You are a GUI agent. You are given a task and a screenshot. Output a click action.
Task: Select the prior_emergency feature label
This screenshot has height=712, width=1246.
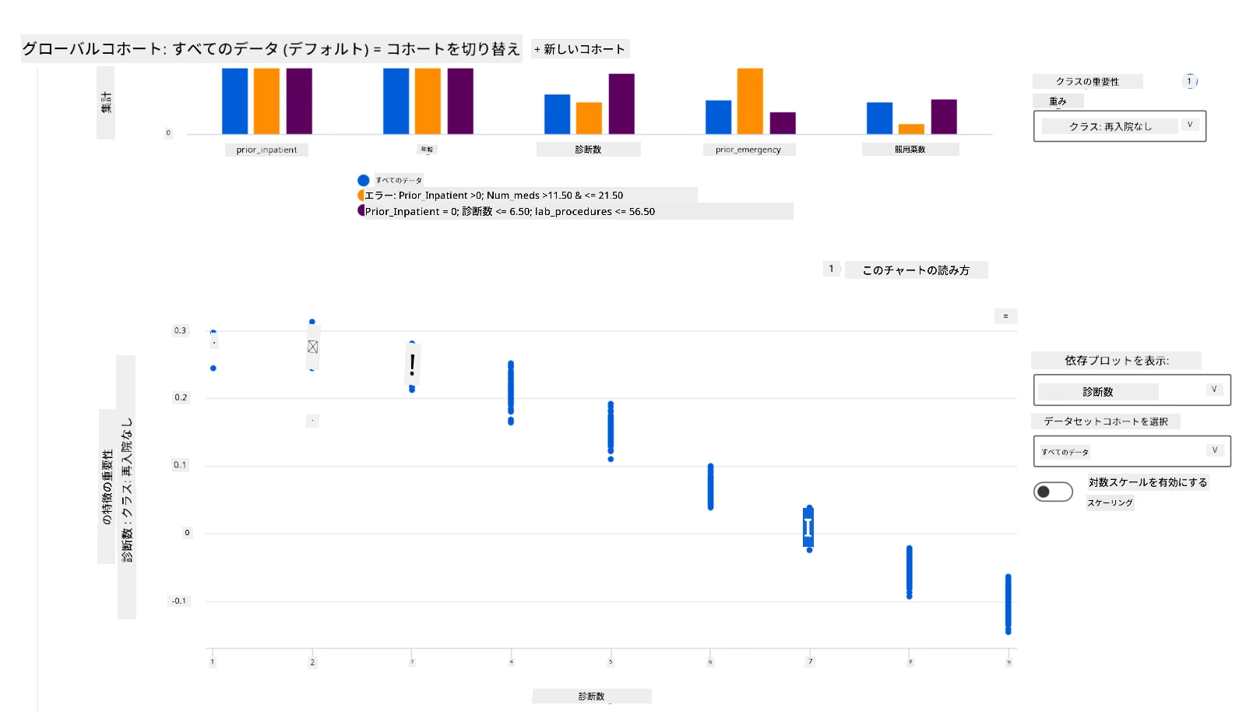point(748,150)
